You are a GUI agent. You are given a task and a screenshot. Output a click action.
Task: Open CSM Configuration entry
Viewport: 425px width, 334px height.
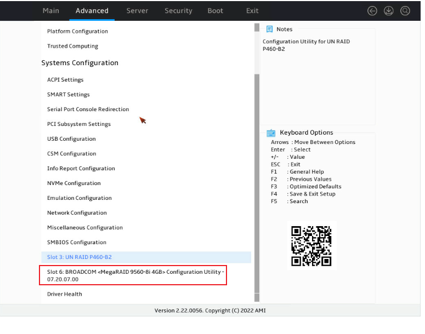(x=71, y=153)
